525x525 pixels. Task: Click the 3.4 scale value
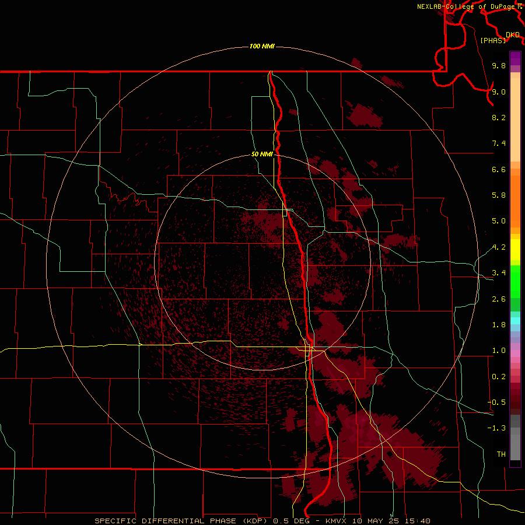click(499, 273)
